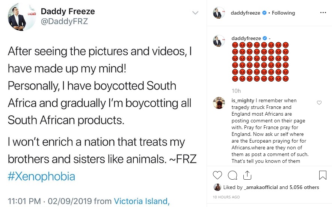Click small liker avatar beside Liked by
332x207 pixels.
[x=217, y=187]
